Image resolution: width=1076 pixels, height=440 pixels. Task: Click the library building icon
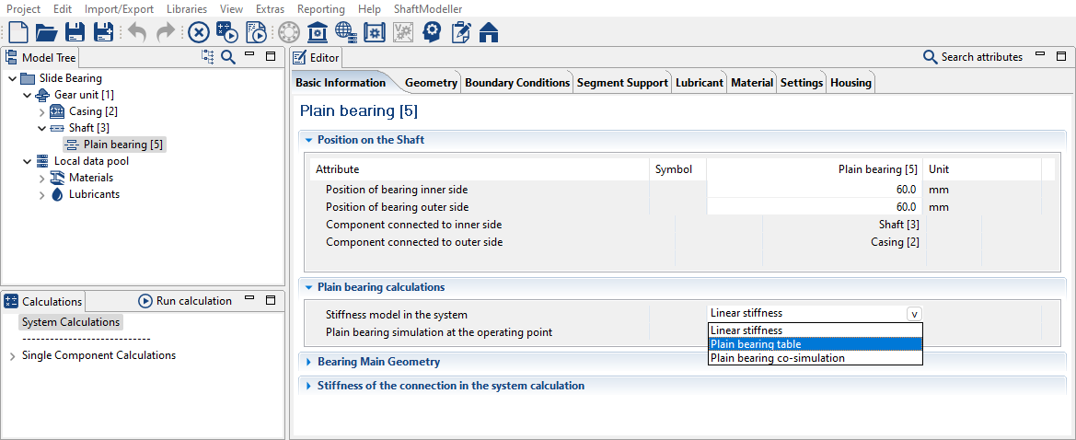click(317, 32)
